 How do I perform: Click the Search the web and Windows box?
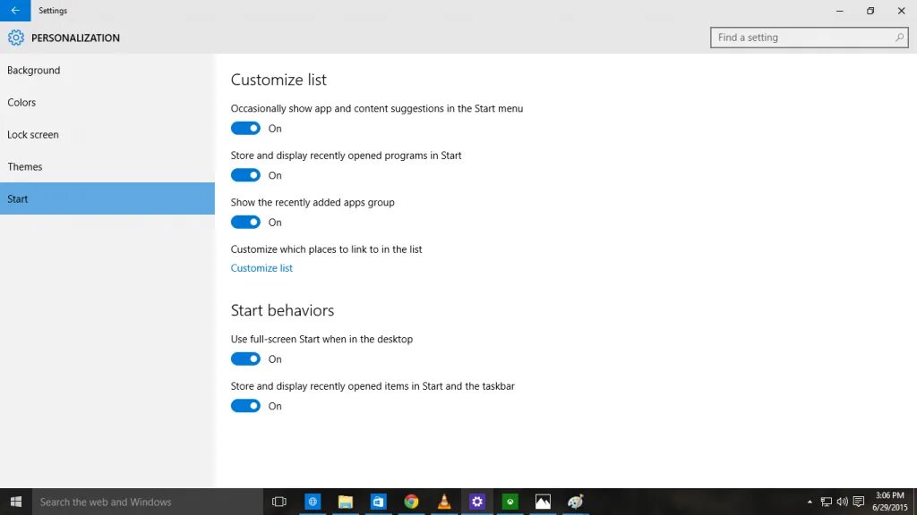[148, 502]
